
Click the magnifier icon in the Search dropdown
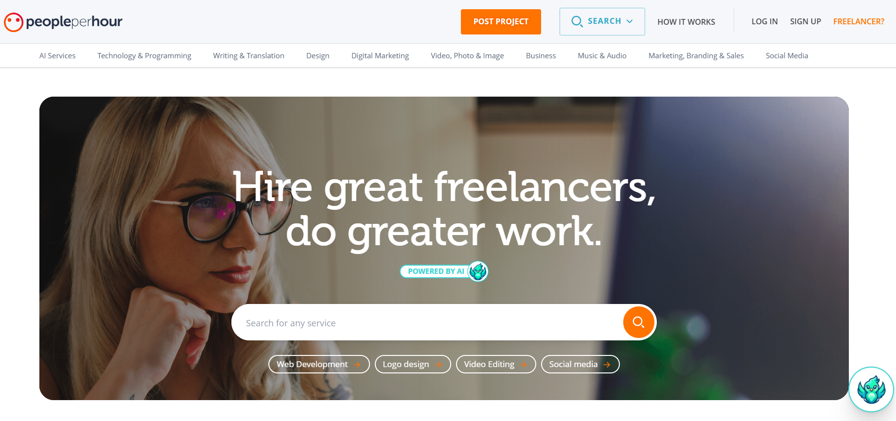tap(577, 21)
